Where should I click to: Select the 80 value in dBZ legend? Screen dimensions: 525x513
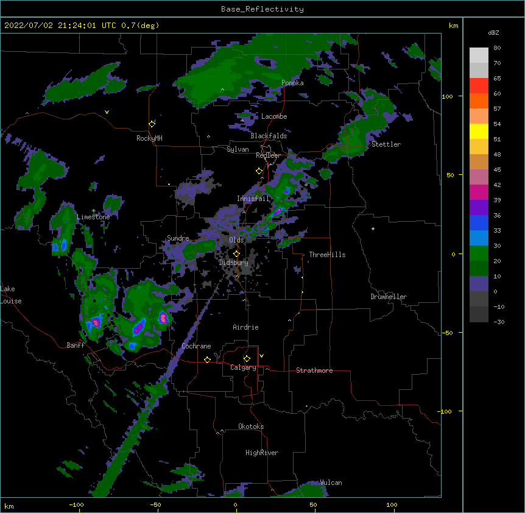[x=497, y=48]
